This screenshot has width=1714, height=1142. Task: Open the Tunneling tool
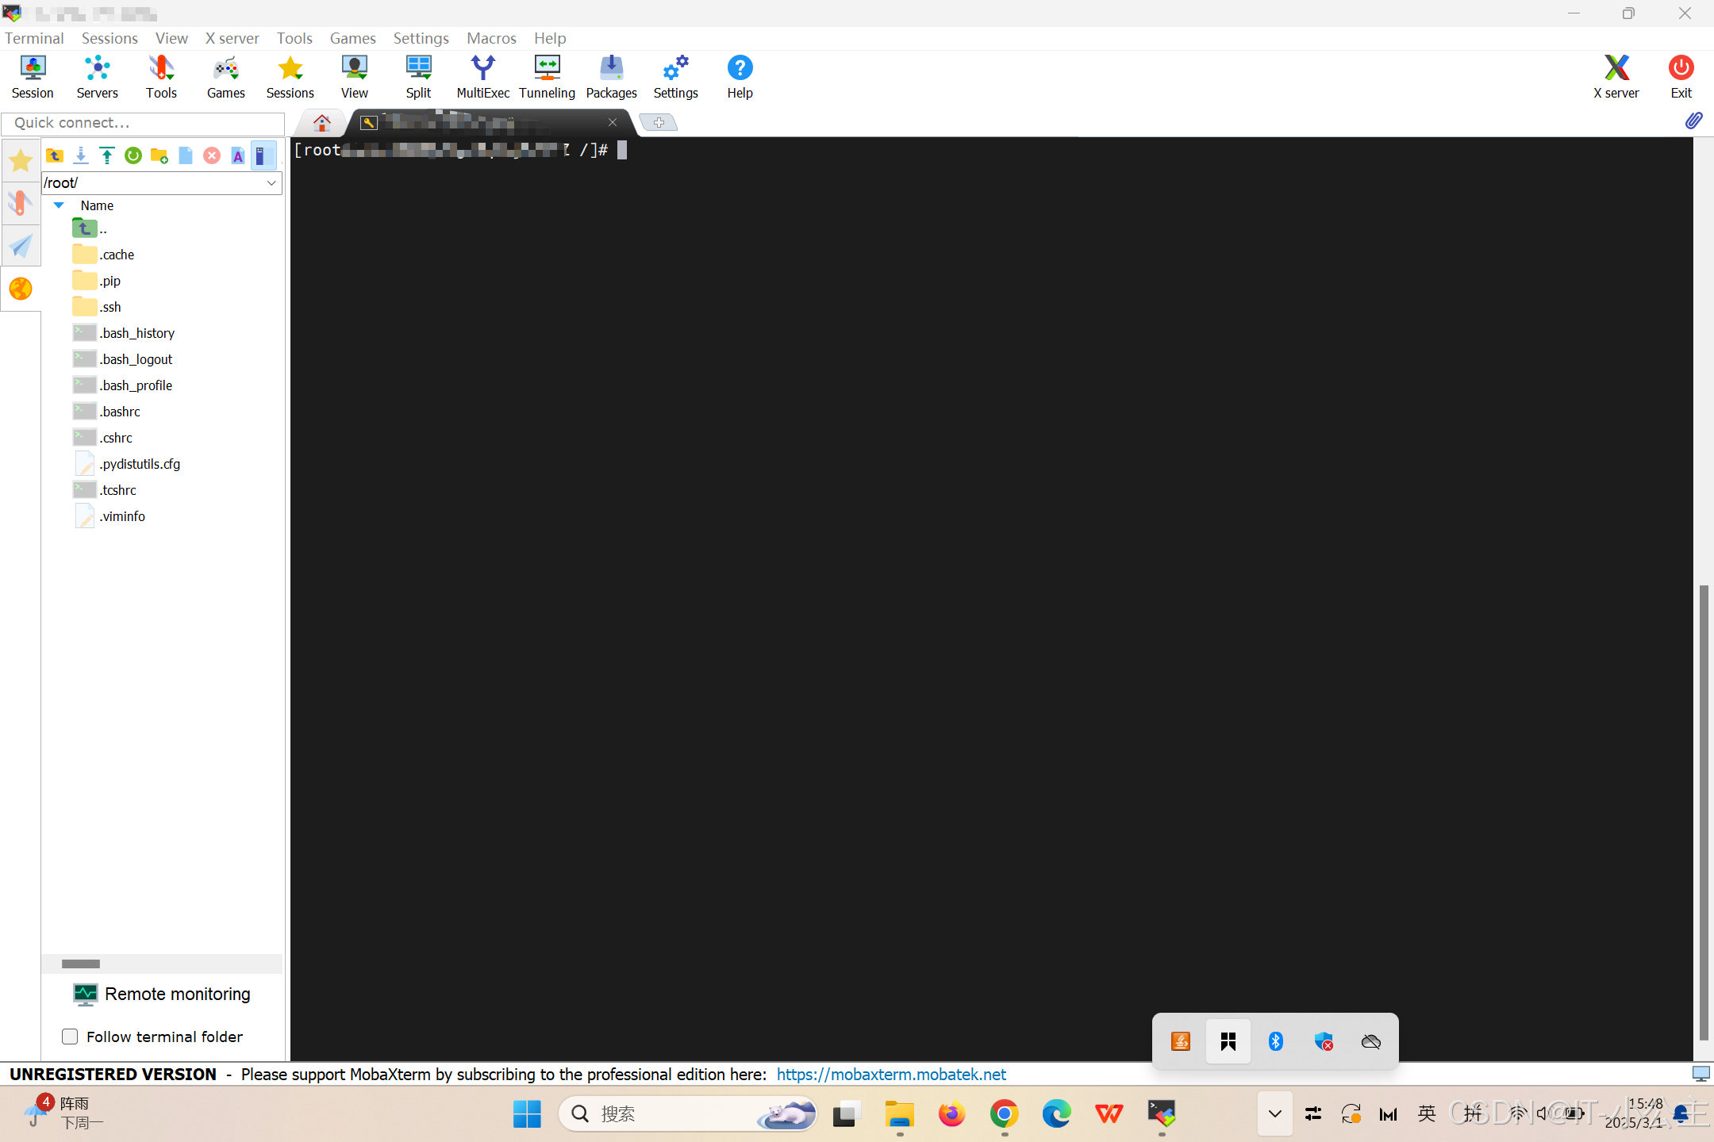point(547,77)
